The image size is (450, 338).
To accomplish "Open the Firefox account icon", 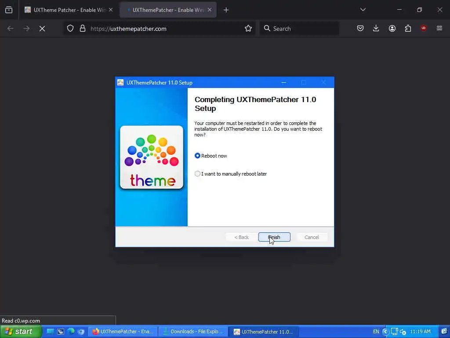I will pos(392,28).
